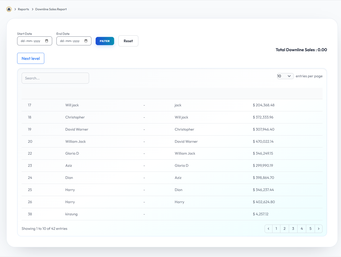Click Harry name in row 26
This screenshot has height=257, width=341.
(x=70, y=202)
